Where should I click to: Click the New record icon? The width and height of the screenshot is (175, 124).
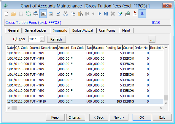pos(6,14)
